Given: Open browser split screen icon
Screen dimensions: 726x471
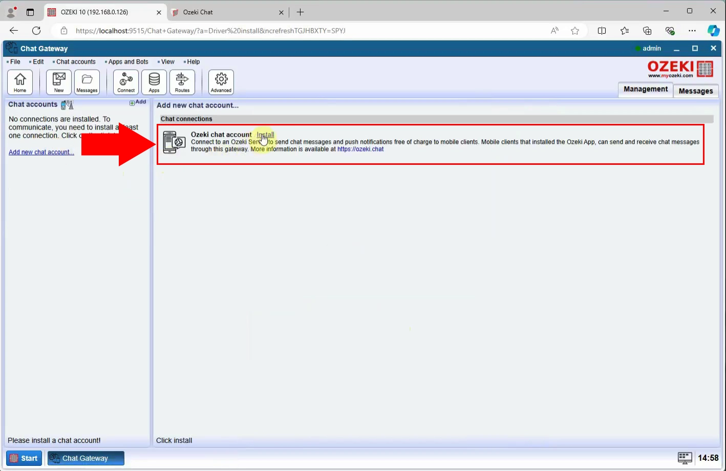Looking at the screenshot, I should pyautogui.click(x=602, y=31).
